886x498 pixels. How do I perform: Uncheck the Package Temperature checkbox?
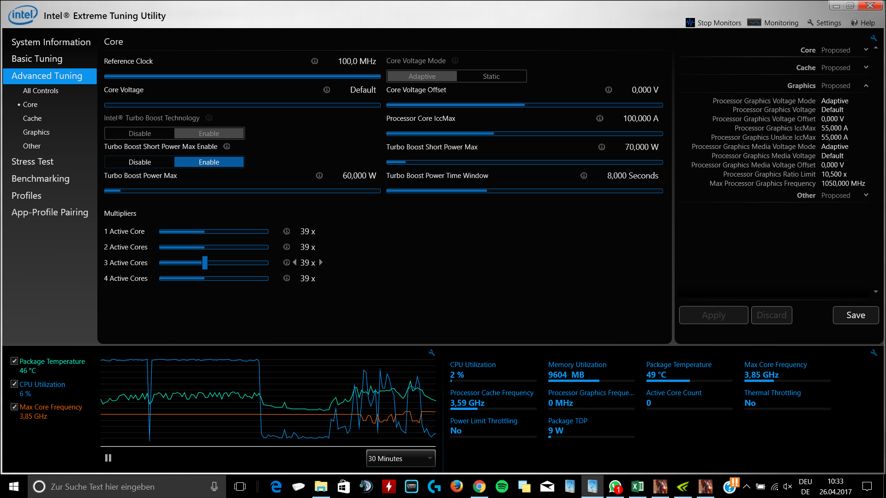(x=14, y=361)
